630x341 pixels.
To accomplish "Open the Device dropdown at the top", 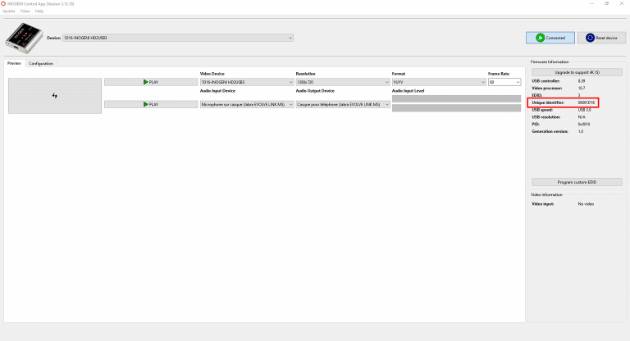I will pyautogui.click(x=177, y=38).
